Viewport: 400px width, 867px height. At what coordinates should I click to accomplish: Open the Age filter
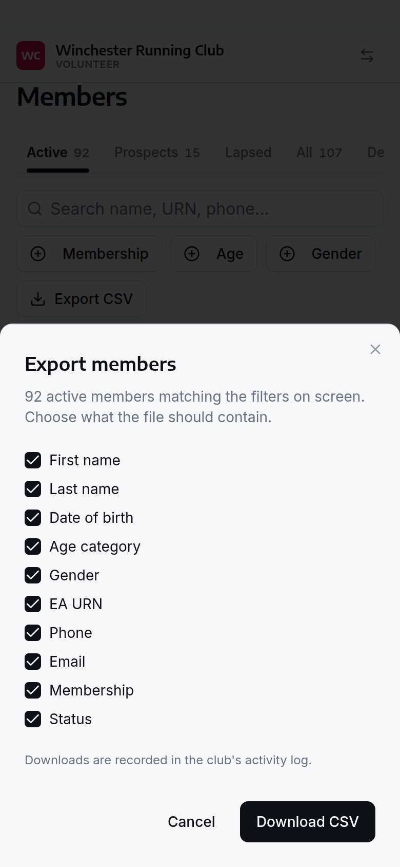[214, 254]
